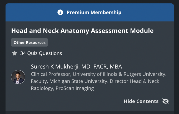This screenshot has width=179, height=114.
Task: Click the 34 Quiz Questions text
Action: [41, 53]
